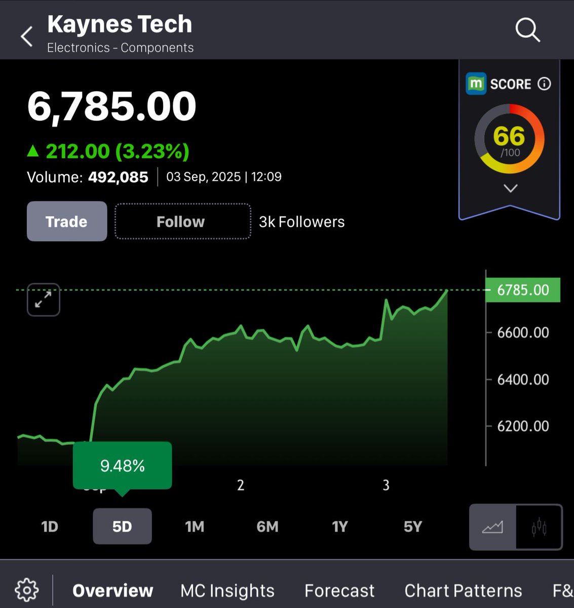Click the Moneycontrol 'm' score logo
The image size is (574, 608).
tap(476, 84)
